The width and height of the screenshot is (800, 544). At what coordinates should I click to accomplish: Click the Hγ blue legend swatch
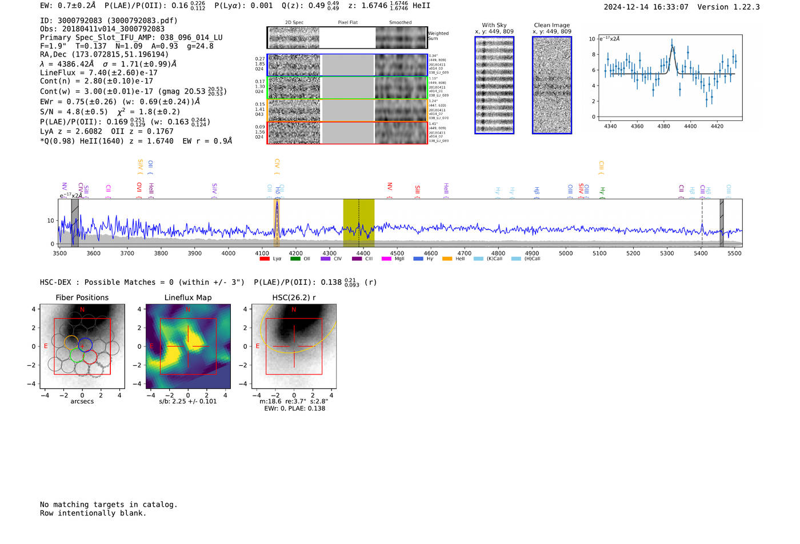point(418,259)
